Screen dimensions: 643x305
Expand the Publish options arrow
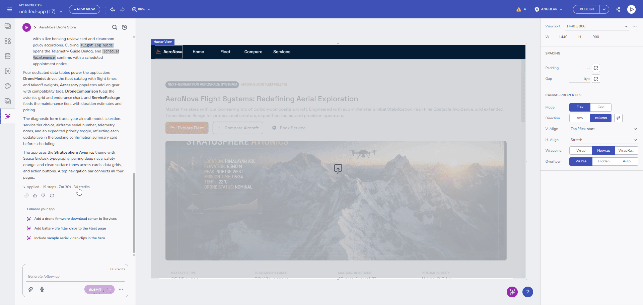click(604, 9)
